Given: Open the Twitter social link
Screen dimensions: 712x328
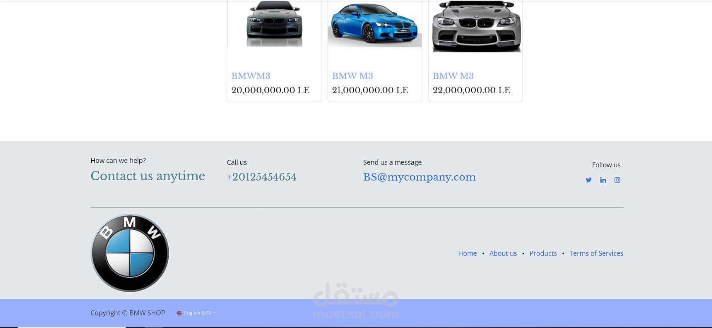Looking at the screenshot, I should click(588, 180).
